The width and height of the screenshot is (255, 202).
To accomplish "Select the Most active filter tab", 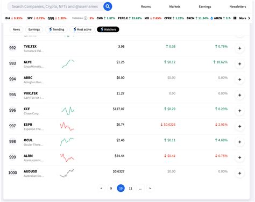I will (x=82, y=30).
